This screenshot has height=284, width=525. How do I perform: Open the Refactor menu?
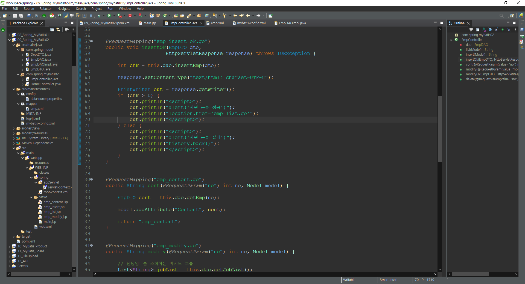click(x=46, y=9)
